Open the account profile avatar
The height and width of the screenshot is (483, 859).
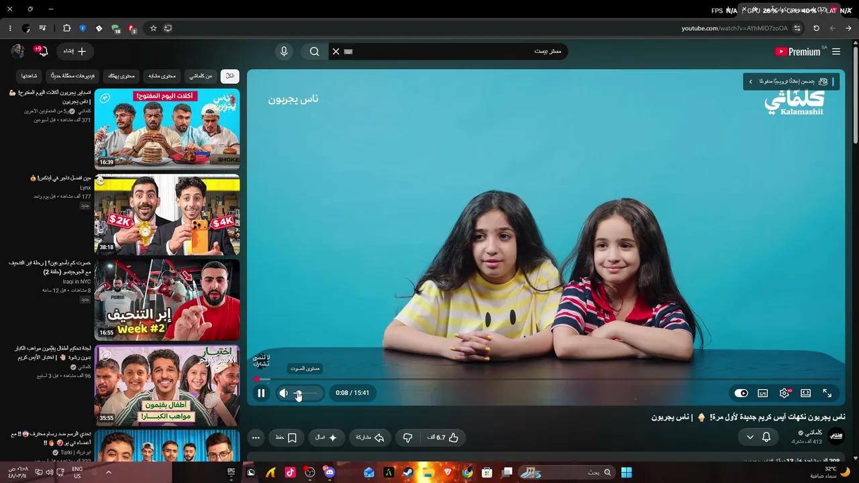pos(17,52)
